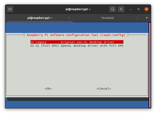Switch to the Terminal tab
The image size is (156, 114).
(108, 18)
